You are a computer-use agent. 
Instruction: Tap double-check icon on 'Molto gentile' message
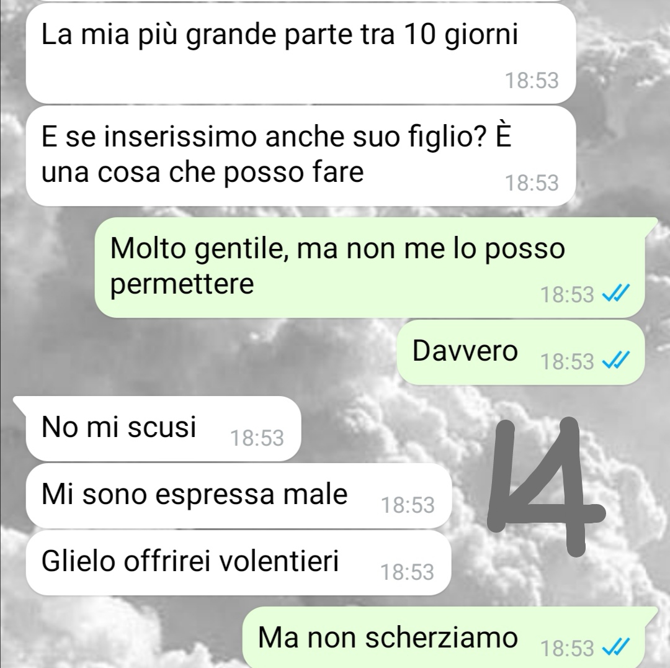616,294
